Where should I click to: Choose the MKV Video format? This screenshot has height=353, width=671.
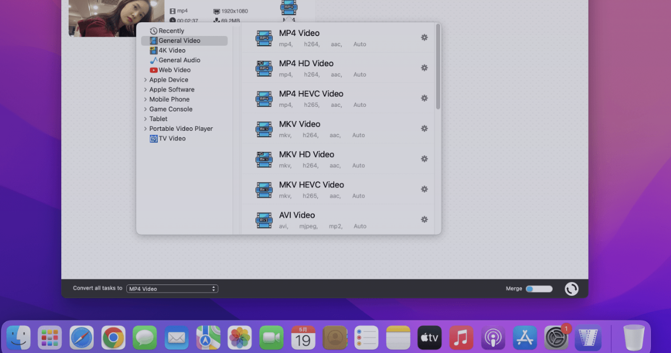338,129
